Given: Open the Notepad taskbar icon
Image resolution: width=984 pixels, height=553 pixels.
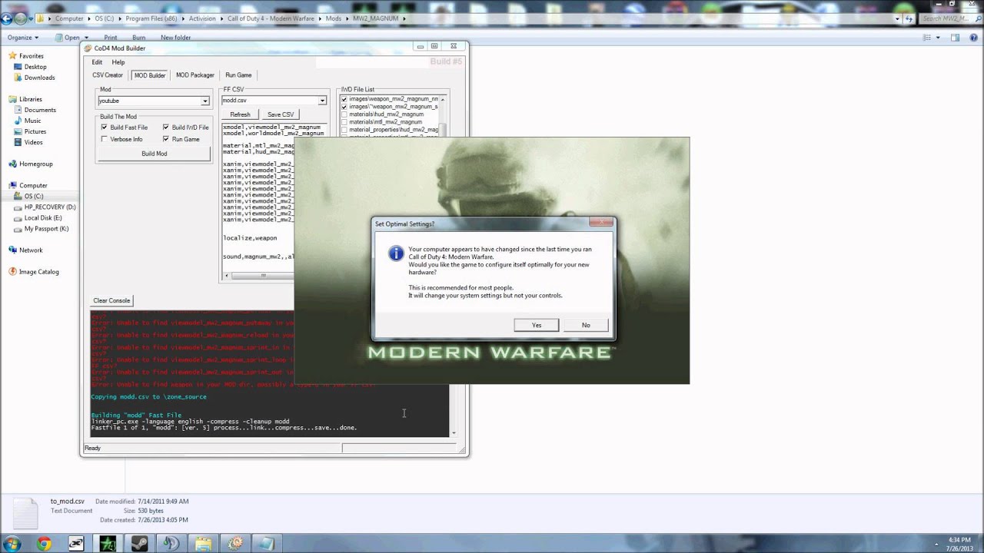Looking at the screenshot, I should 265,544.
